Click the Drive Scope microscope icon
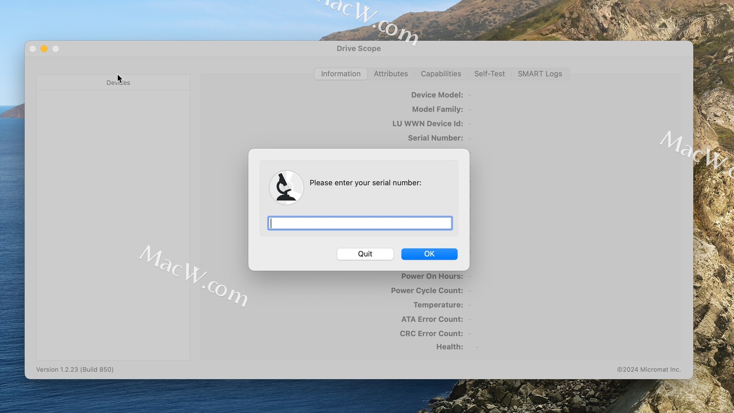Viewport: 734px width, 413px height. (x=286, y=187)
